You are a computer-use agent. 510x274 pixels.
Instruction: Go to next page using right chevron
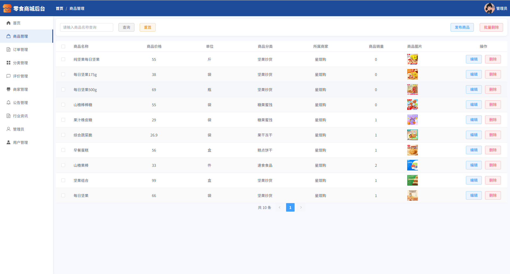[x=301, y=207]
